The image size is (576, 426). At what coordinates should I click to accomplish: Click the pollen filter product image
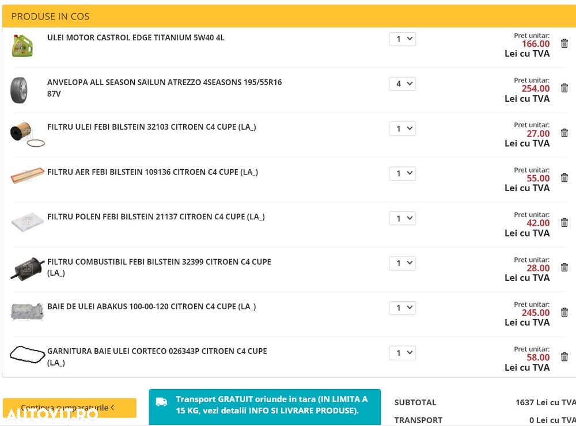point(27,222)
